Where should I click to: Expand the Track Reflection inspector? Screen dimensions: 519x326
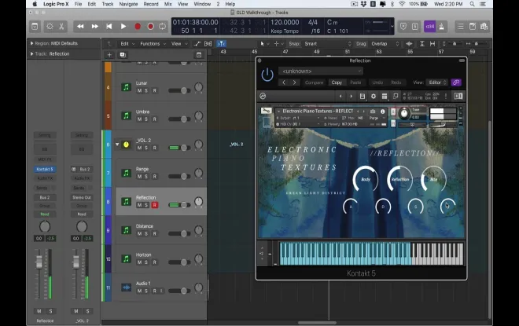coord(31,53)
